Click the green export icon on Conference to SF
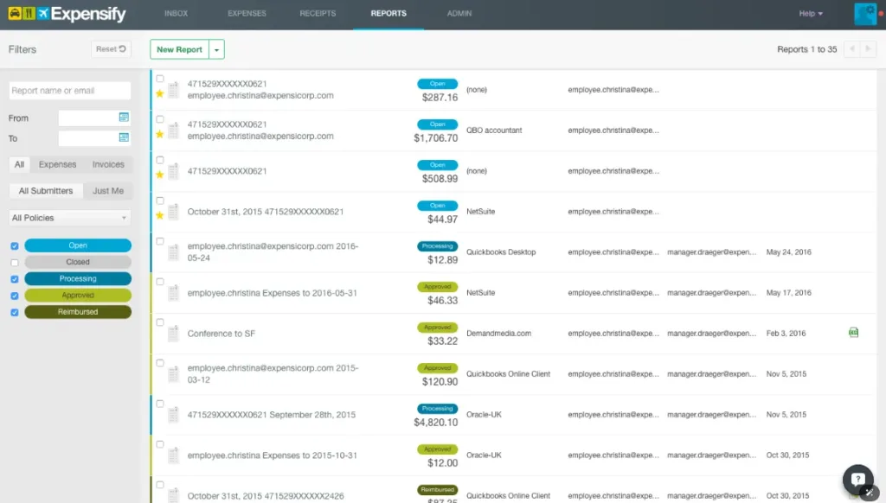The height and width of the screenshot is (503, 886). 853,333
